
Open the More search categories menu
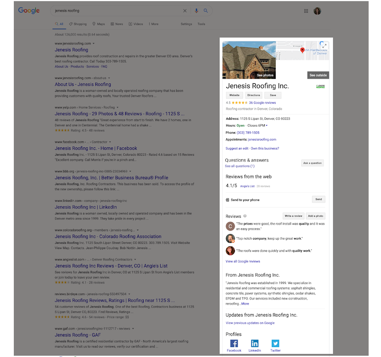coord(154,24)
